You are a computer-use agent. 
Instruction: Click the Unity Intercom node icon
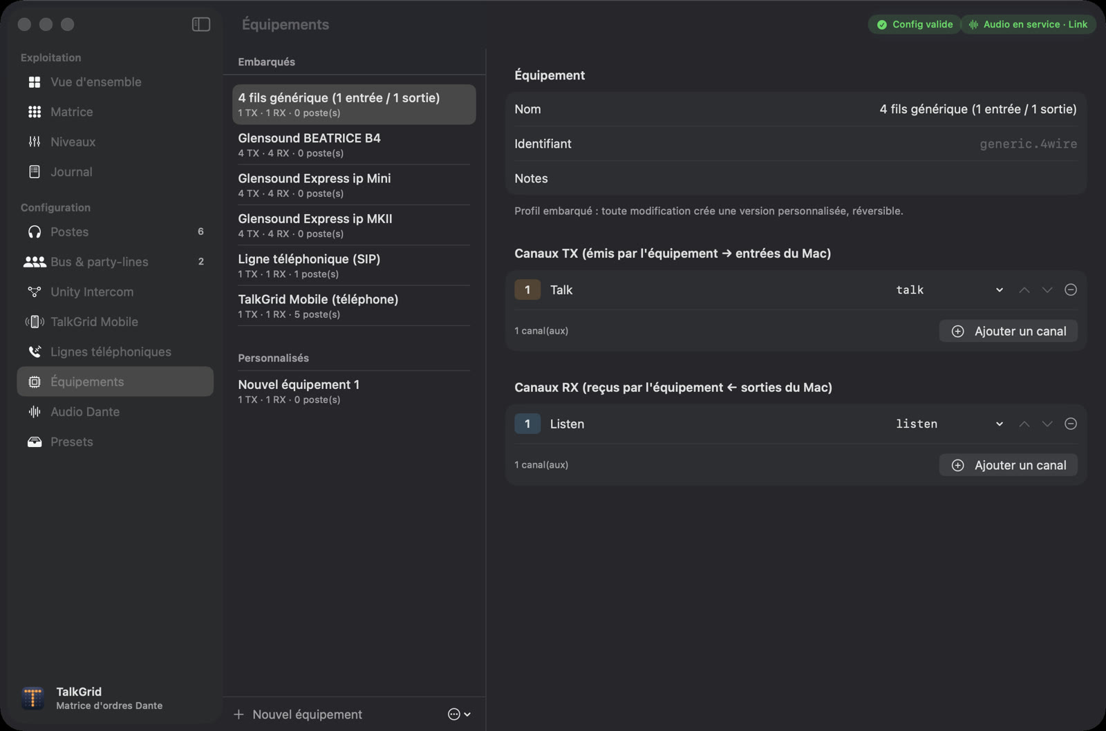(x=35, y=292)
